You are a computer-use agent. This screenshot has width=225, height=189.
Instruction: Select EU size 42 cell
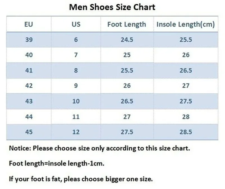click(29, 86)
